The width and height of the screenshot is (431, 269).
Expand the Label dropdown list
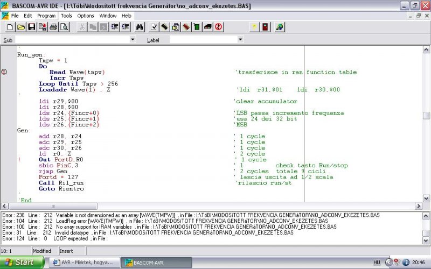[240, 39]
